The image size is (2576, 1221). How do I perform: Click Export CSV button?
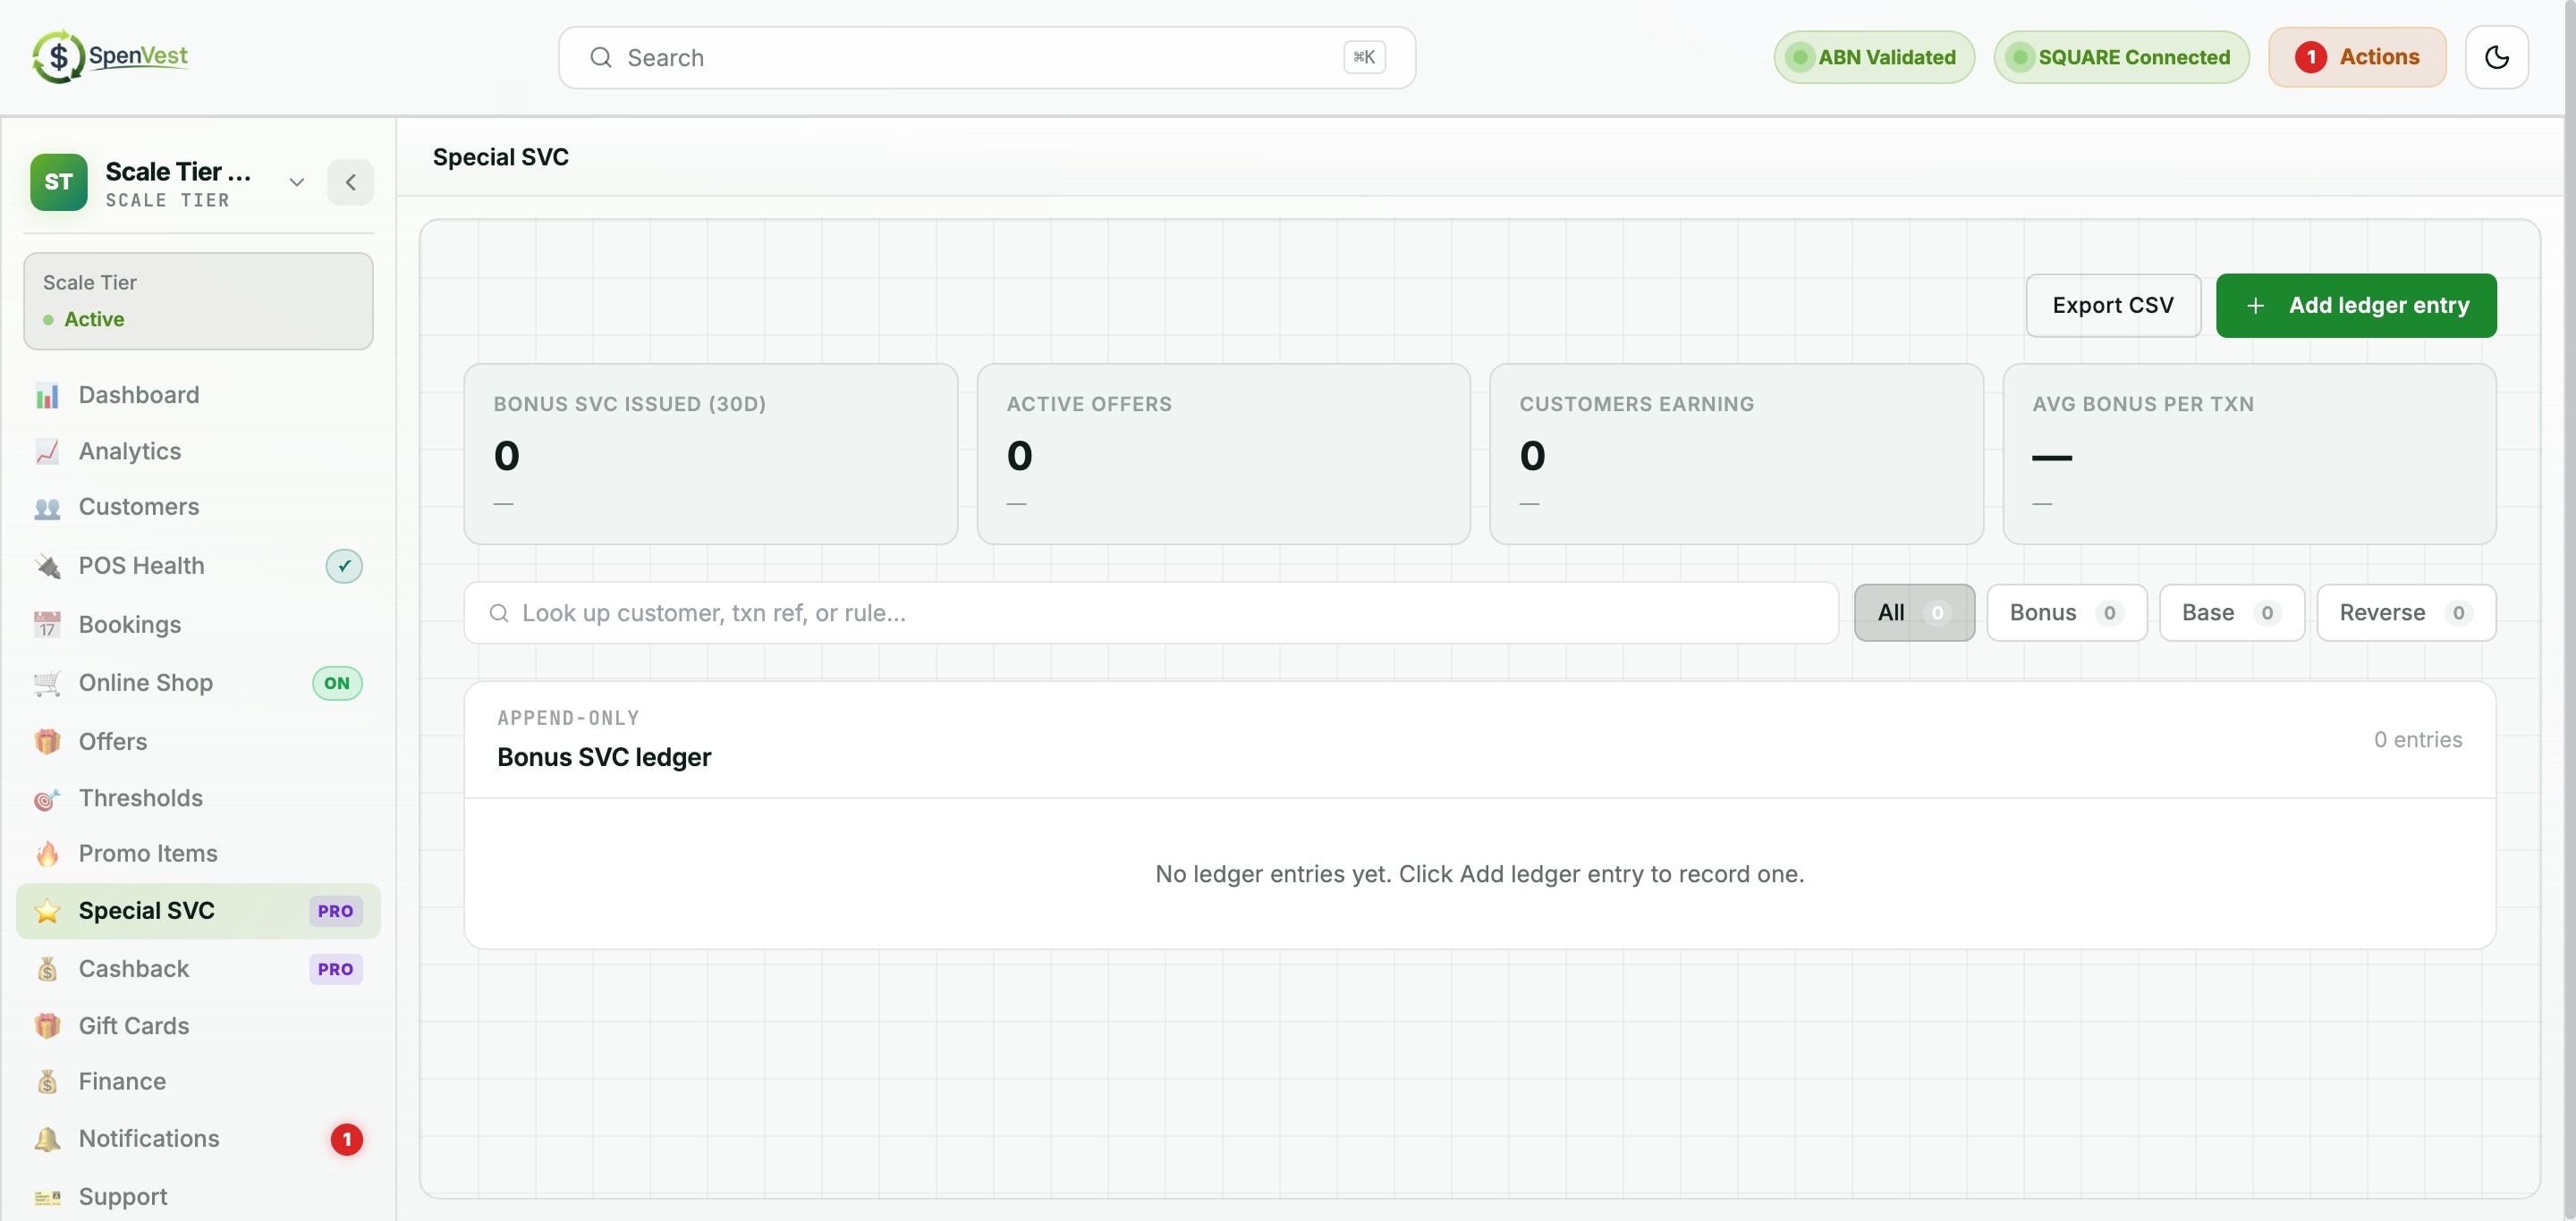pos(2113,306)
